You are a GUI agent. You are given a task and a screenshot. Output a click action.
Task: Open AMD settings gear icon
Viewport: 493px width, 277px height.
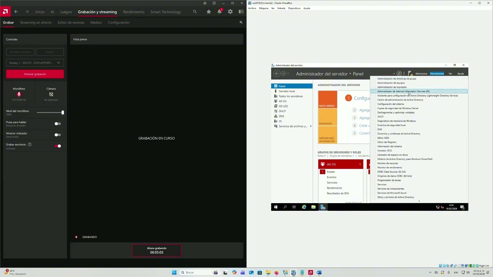tap(230, 12)
